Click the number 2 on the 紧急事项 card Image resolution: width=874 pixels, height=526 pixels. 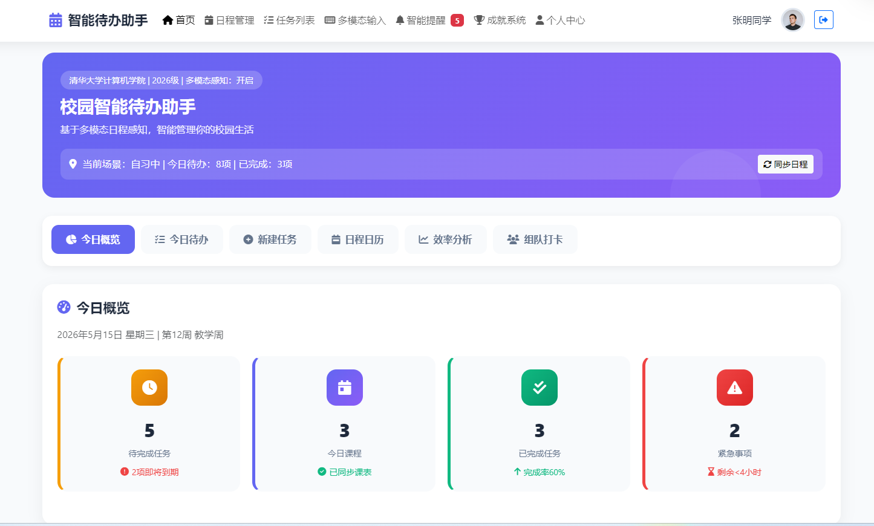pyautogui.click(x=735, y=430)
